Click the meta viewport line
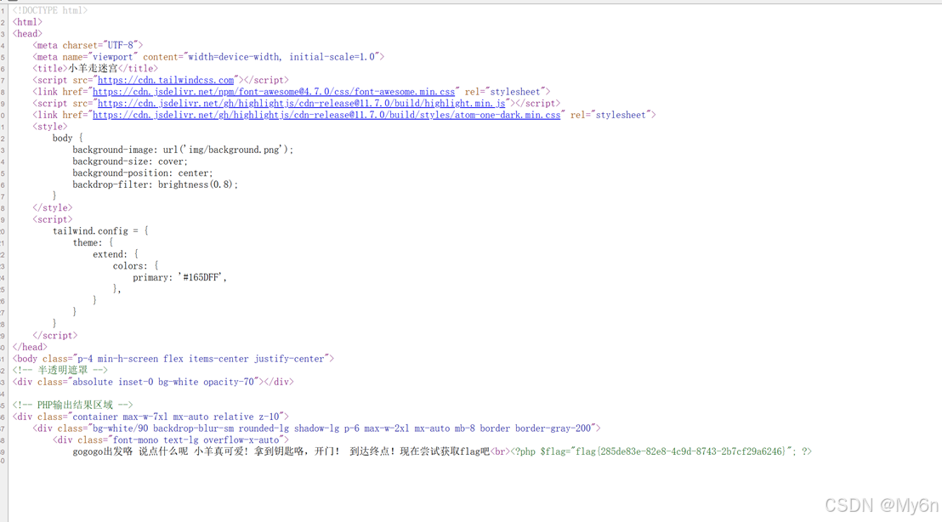This screenshot has height=522, width=942. click(x=208, y=57)
